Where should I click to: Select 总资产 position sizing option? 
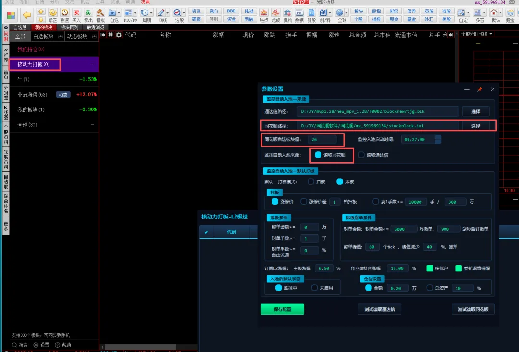click(430, 288)
